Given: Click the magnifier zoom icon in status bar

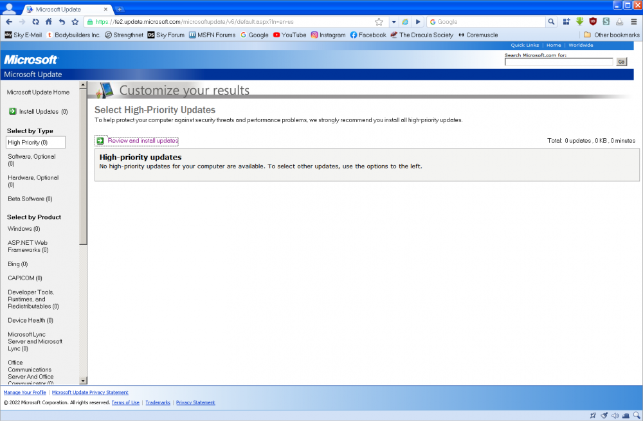Looking at the screenshot, I should [x=637, y=415].
